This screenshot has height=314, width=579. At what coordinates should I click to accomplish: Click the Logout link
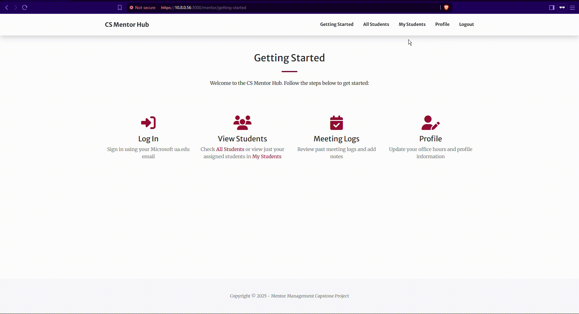(466, 24)
